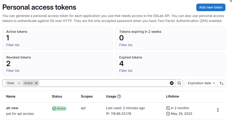Filter list by tokens expiring in 2 weeks

(126, 45)
